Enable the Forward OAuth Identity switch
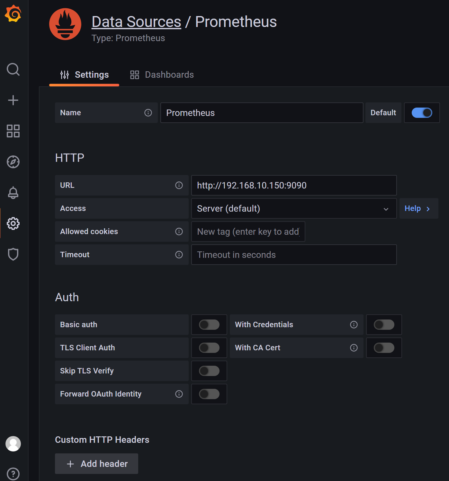The image size is (449, 481). 209,394
